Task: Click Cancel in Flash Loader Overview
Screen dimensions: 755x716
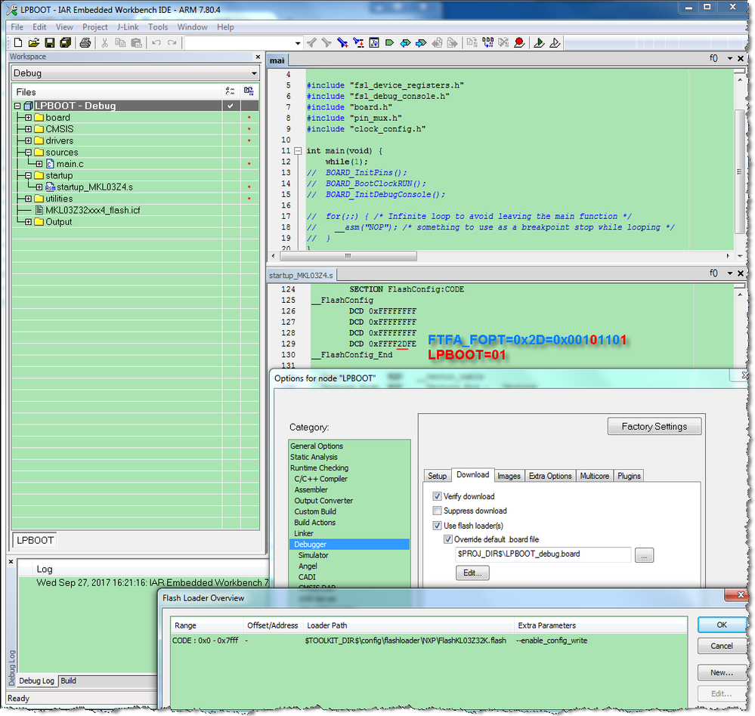Action: pyautogui.click(x=721, y=646)
